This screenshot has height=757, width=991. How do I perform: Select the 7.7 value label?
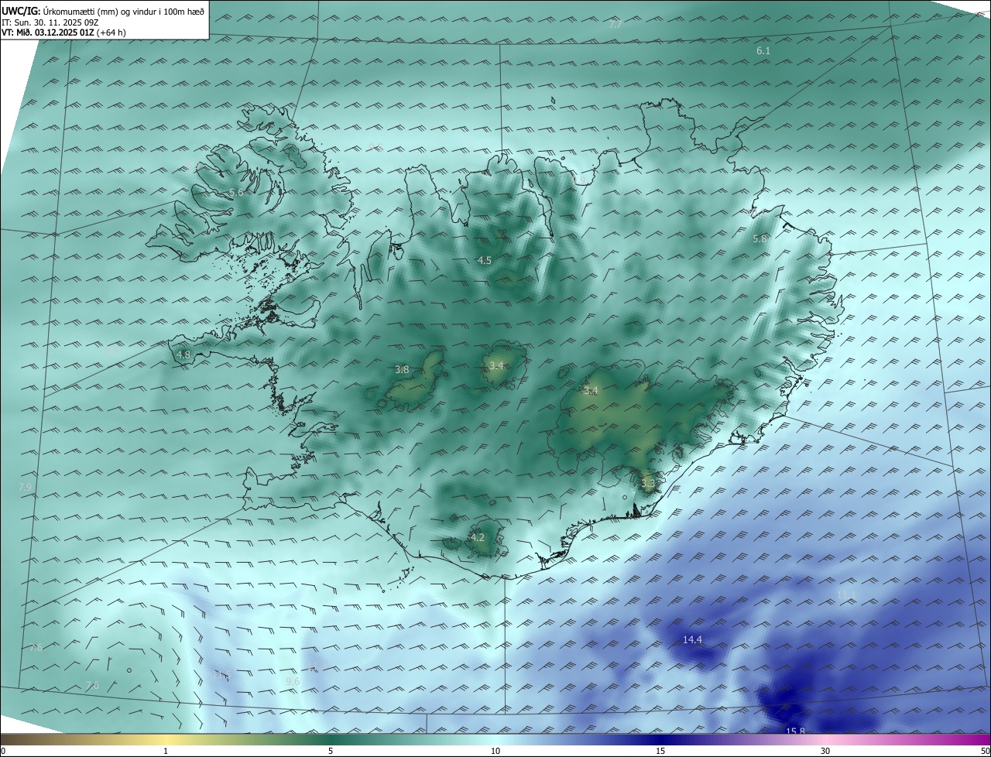point(616,25)
